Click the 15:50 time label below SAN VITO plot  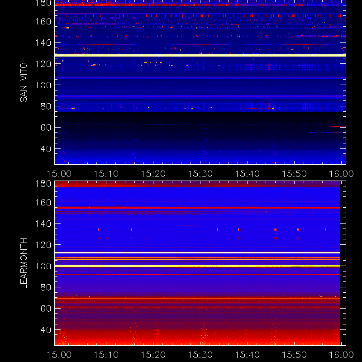pyautogui.click(x=295, y=174)
